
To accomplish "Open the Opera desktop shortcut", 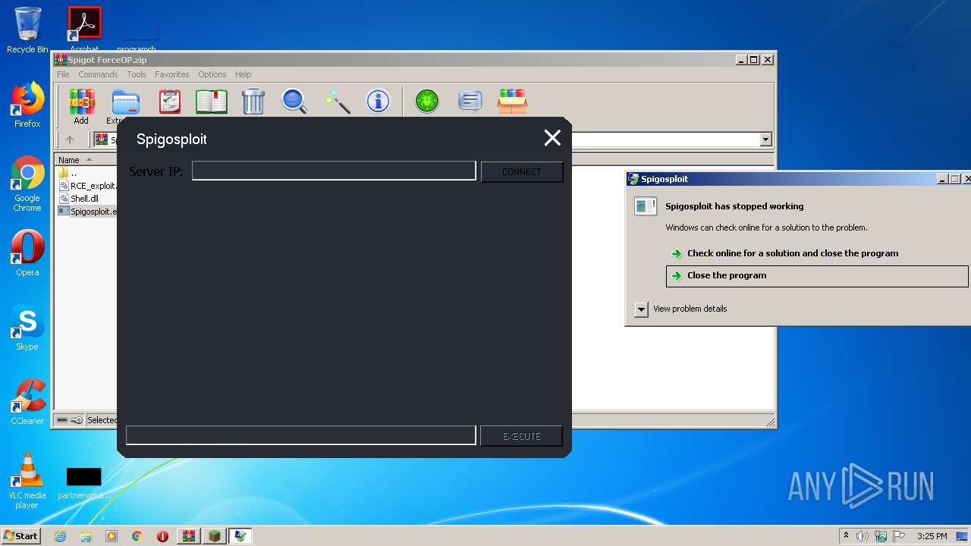I will tap(27, 253).
